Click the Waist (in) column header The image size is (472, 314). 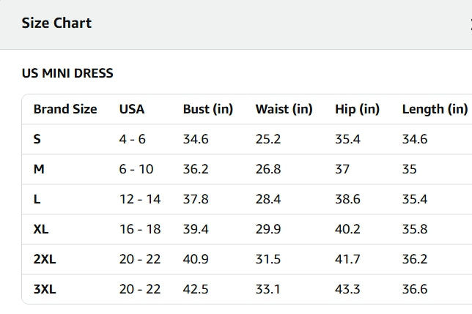pyautogui.click(x=284, y=110)
